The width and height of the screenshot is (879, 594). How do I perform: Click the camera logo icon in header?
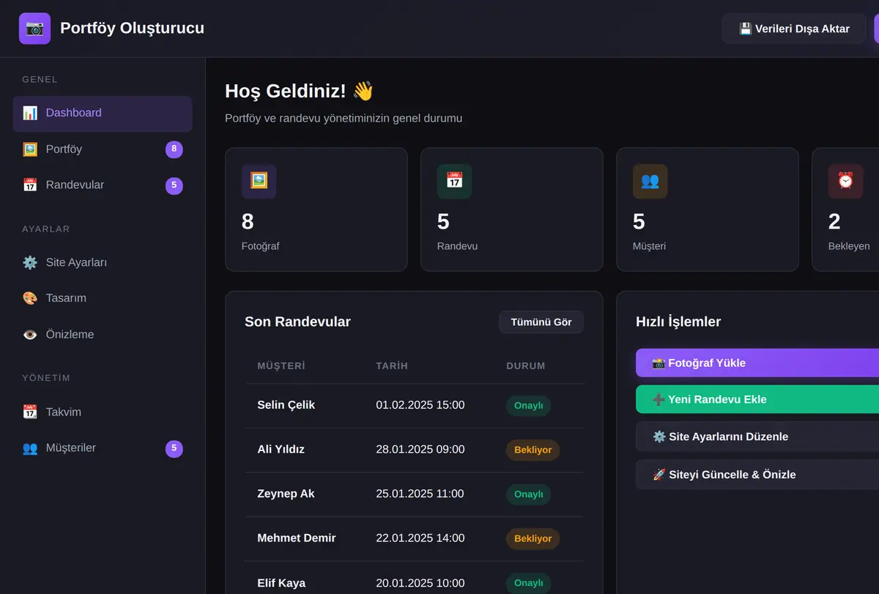point(34,29)
